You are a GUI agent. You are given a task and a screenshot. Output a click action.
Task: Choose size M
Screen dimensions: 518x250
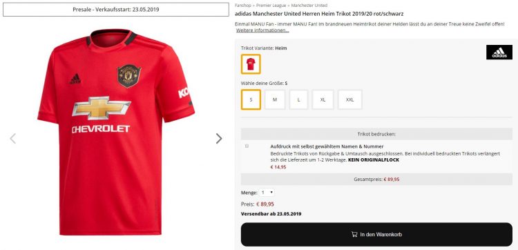click(x=275, y=99)
